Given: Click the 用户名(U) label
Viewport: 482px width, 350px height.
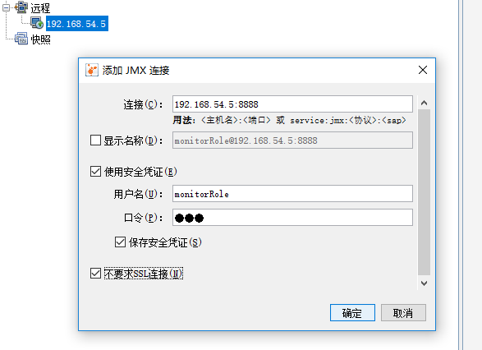Looking at the screenshot, I should (x=138, y=194).
